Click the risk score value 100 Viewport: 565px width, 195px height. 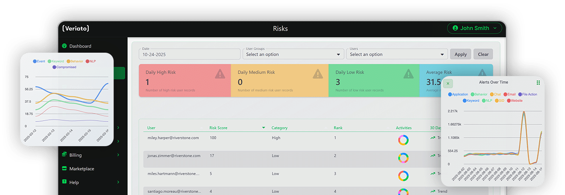[x=213, y=138]
